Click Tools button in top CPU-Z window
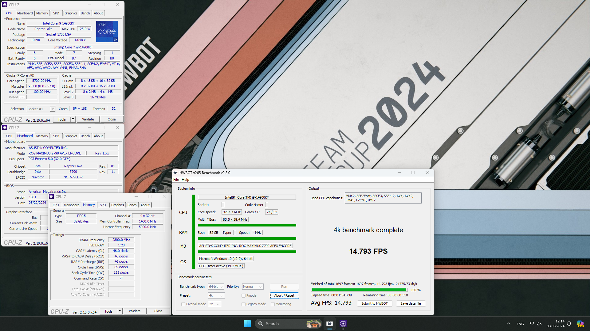The image size is (590, 331). (62, 119)
